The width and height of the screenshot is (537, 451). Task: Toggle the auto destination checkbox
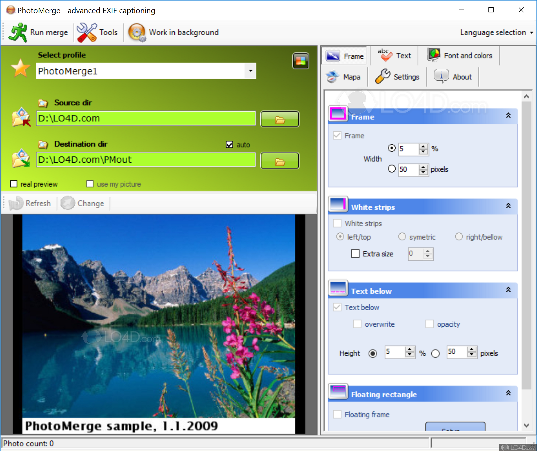pyautogui.click(x=229, y=145)
